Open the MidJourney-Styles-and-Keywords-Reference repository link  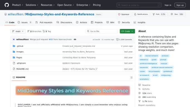tap(60, 14)
